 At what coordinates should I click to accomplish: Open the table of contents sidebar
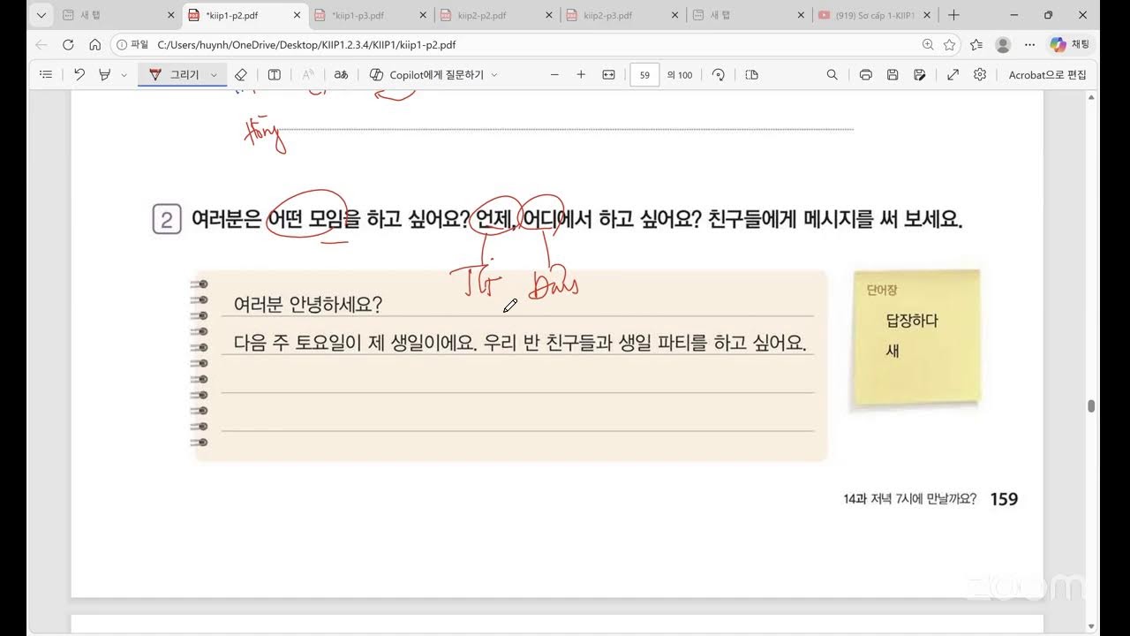pos(46,75)
